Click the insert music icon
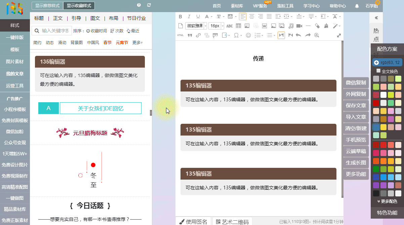 [291, 26]
